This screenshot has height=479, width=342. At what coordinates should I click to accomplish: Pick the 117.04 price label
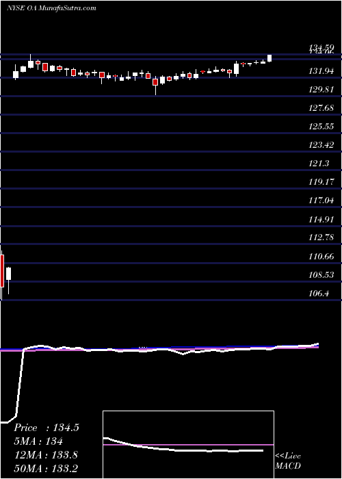point(321,200)
